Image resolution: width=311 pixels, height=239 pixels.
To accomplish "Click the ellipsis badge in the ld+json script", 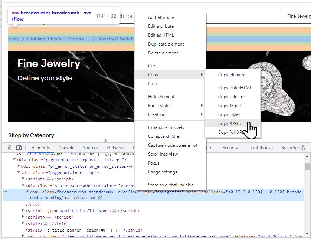I will click(x=114, y=211).
